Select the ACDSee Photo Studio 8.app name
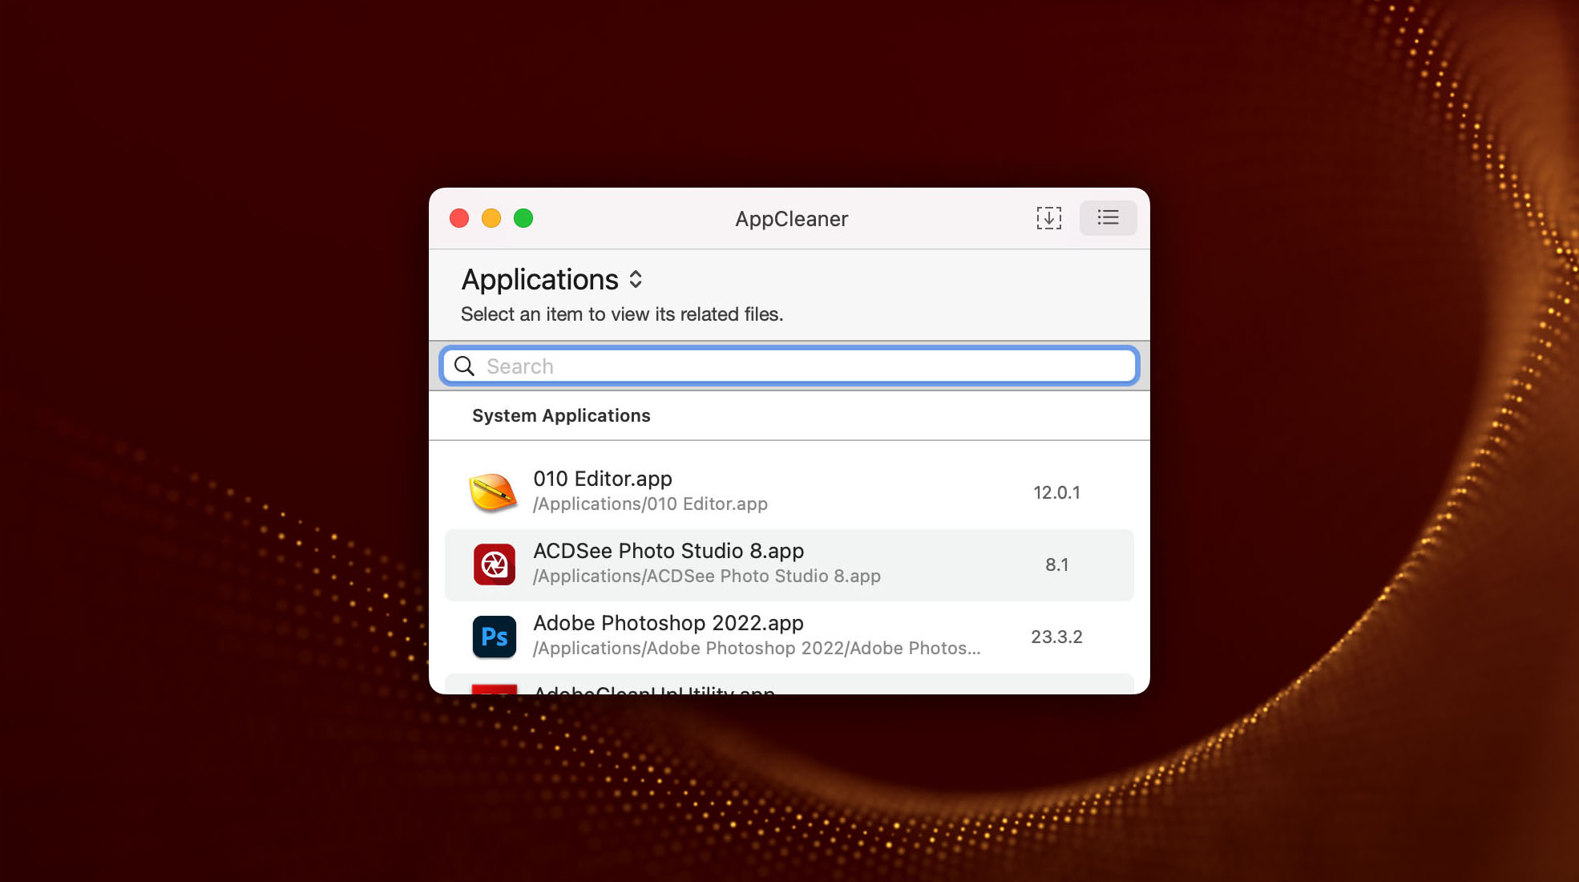Image resolution: width=1579 pixels, height=882 pixels. pos(668,551)
